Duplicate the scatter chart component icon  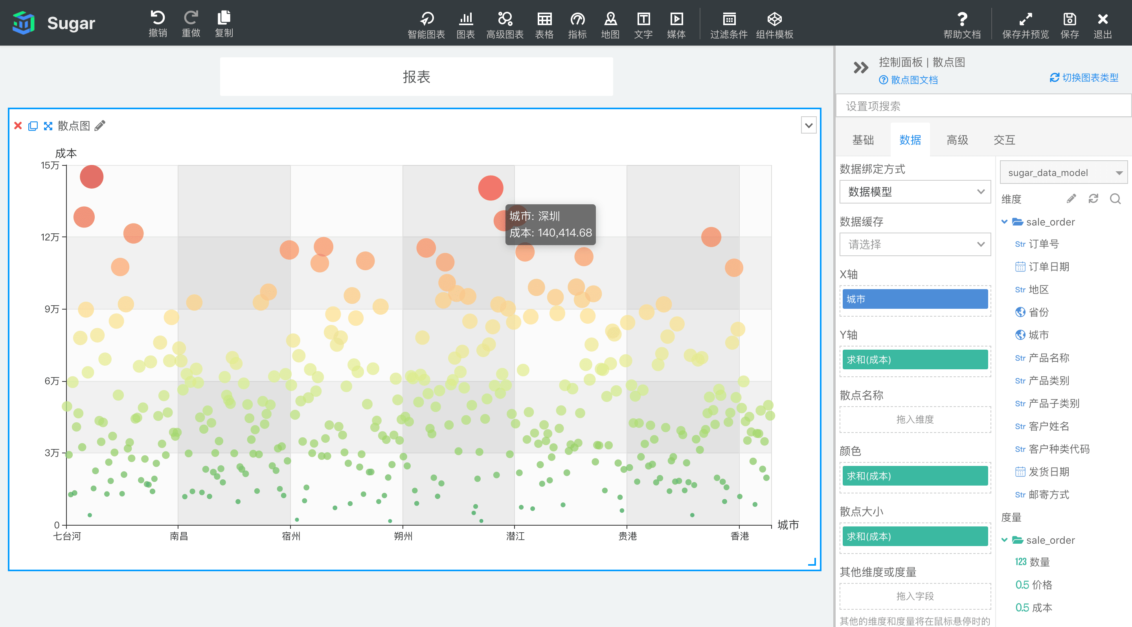pyautogui.click(x=33, y=126)
